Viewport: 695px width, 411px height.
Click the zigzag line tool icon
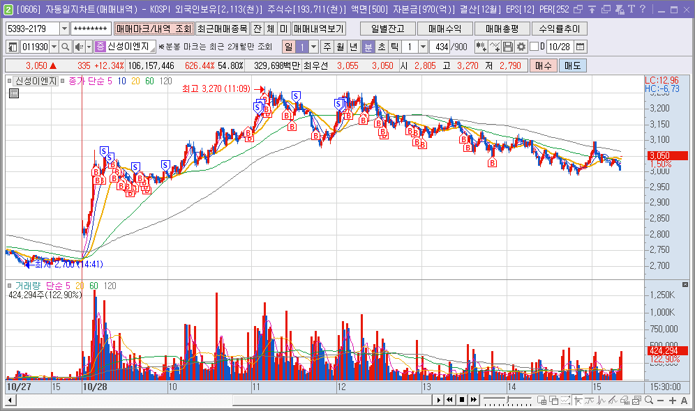pos(601,401)
